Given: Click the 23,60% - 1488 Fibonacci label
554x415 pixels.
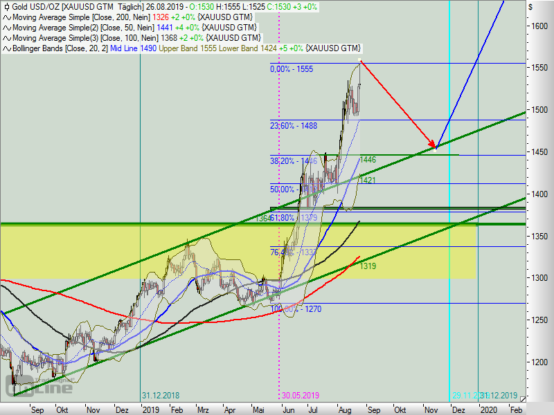Looking at the screenshot, I should coord(294,126).
